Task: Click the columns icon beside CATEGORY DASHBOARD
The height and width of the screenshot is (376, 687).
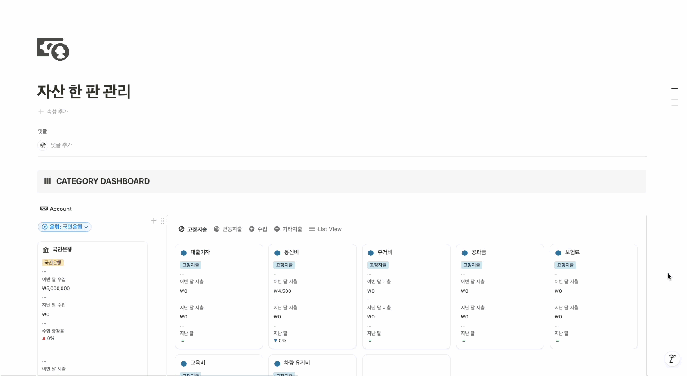Action: 47,181
